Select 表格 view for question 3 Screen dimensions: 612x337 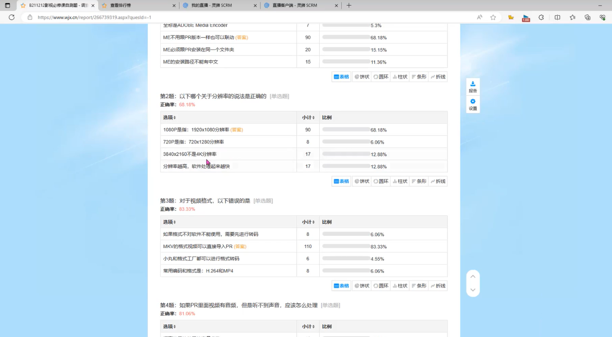[x=341, y=286]
